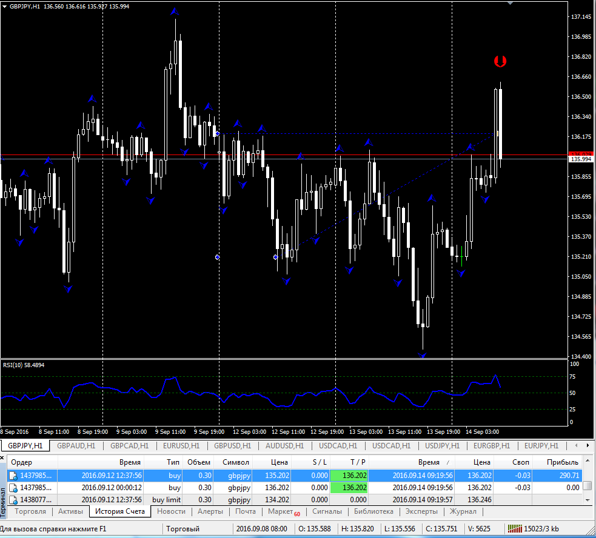Switch to the EURGBP,H1 chart tab
596x538 pixels.
[x=492, y=446]
